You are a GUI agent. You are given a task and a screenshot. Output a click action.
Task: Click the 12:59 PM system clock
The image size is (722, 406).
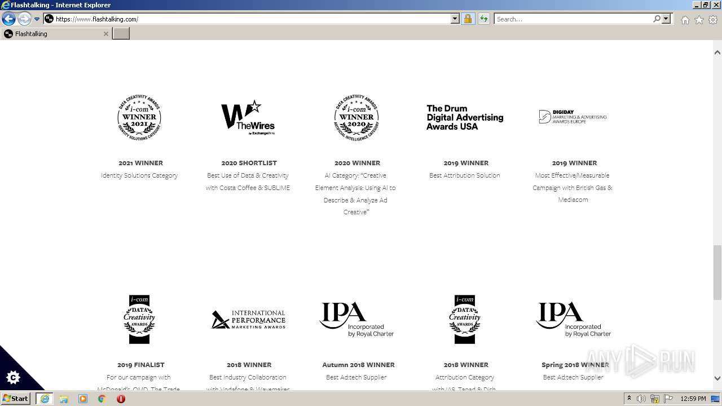[x=693, y=399]
